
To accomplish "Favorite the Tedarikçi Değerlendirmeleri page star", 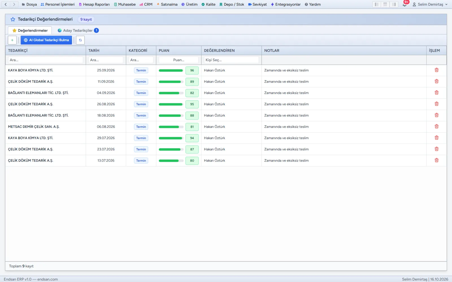I will (x=13, y=19).
